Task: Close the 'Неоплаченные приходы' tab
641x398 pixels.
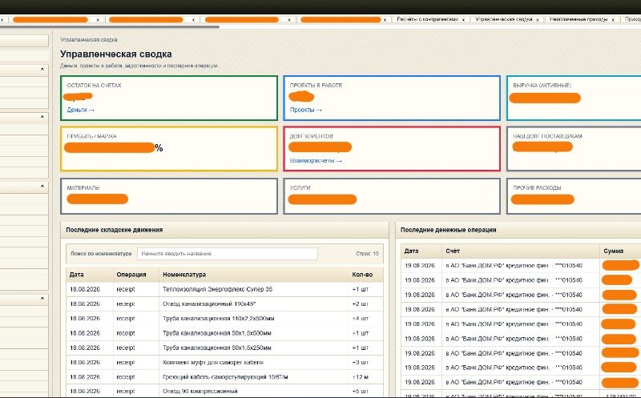Action: click(613, 19)
